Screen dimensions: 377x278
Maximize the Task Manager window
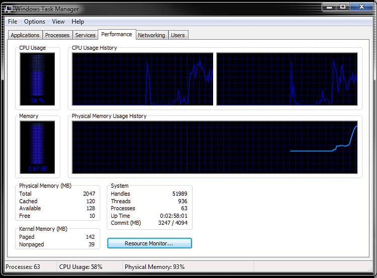343,7
